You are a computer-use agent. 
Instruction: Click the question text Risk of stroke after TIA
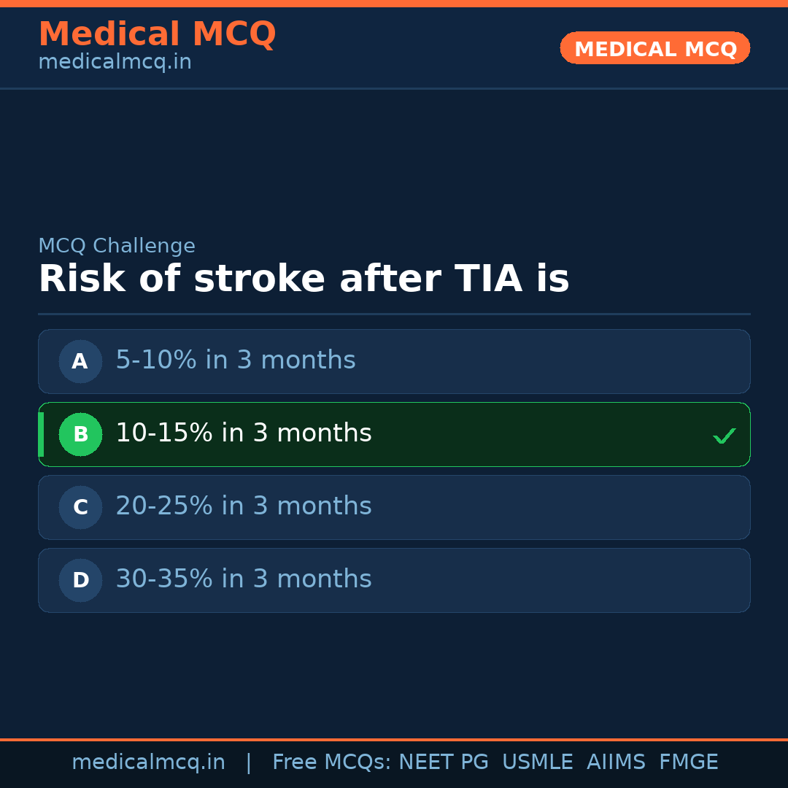304,279
